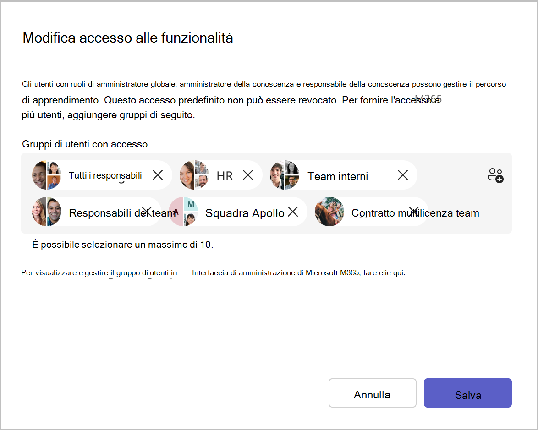Click the Responsabili del team avatar

pos(47,212)
